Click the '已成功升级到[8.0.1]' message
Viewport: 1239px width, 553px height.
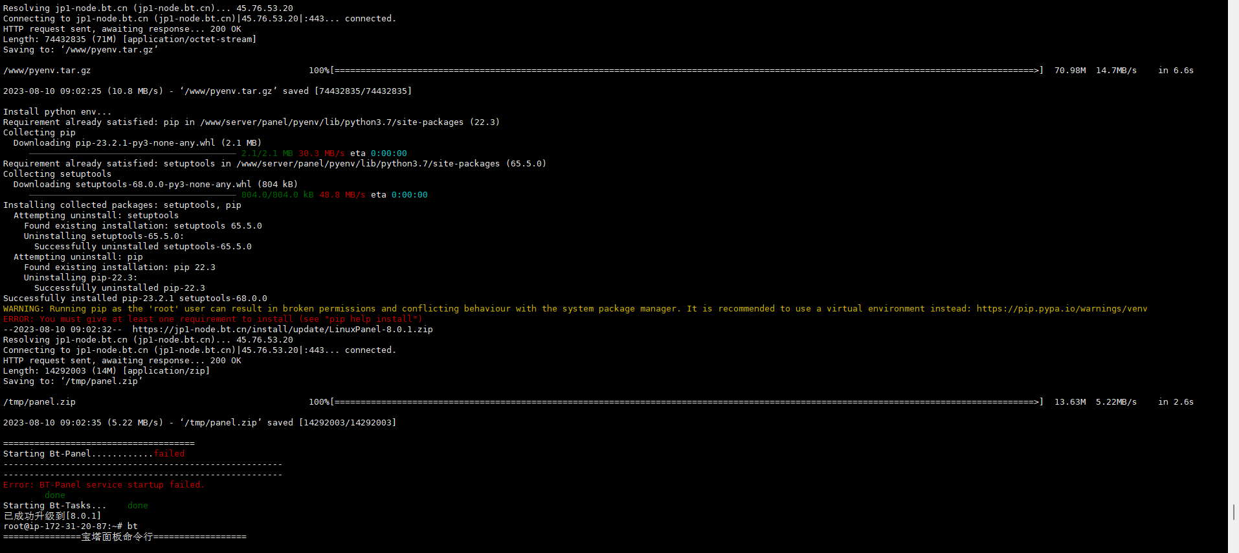[52, 516]
